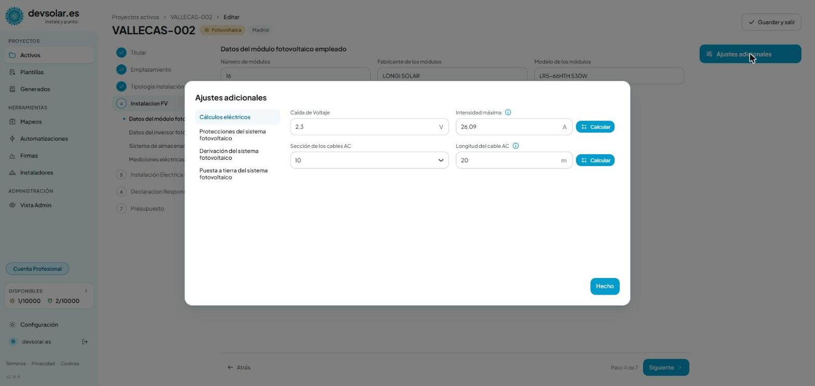
Task: Click the Emplazamiento completed check icon
Action: click(x=121, y=70)
